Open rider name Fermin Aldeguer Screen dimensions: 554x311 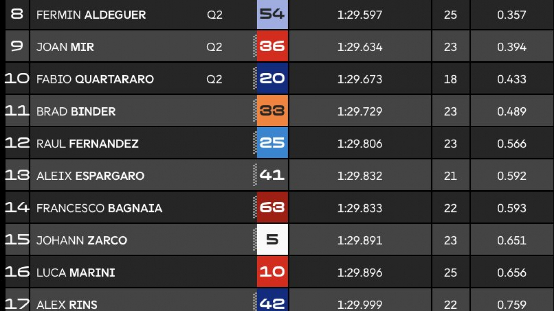point(91,15)
